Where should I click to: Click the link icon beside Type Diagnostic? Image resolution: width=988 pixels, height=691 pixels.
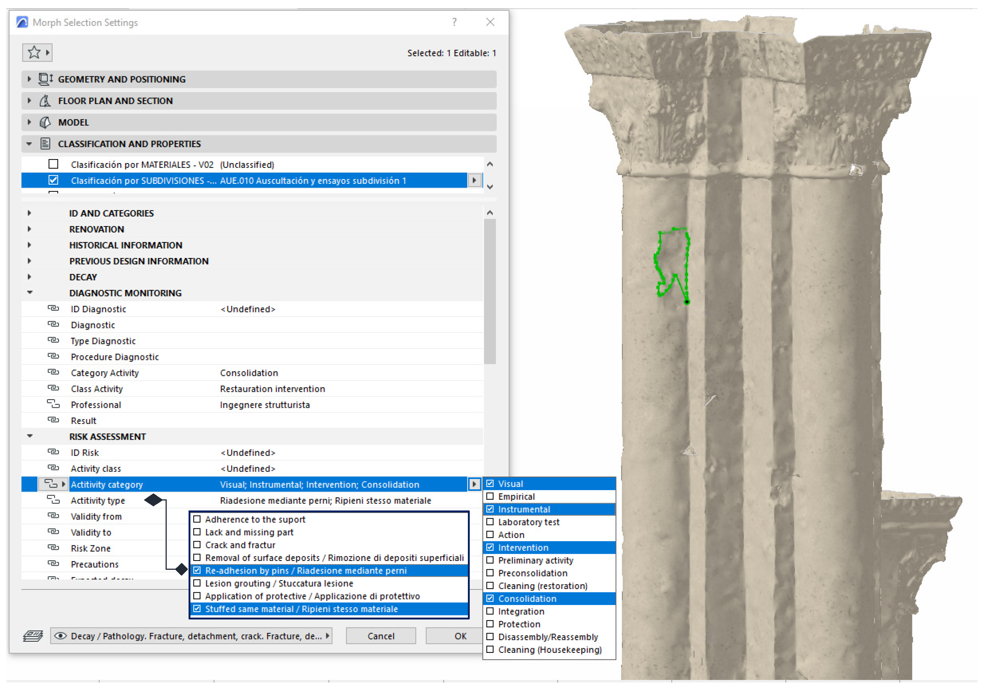[x=53, y=340]
